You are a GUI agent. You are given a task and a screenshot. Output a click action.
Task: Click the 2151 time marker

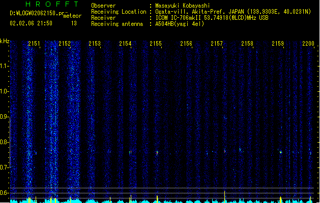tap(34, 44)
